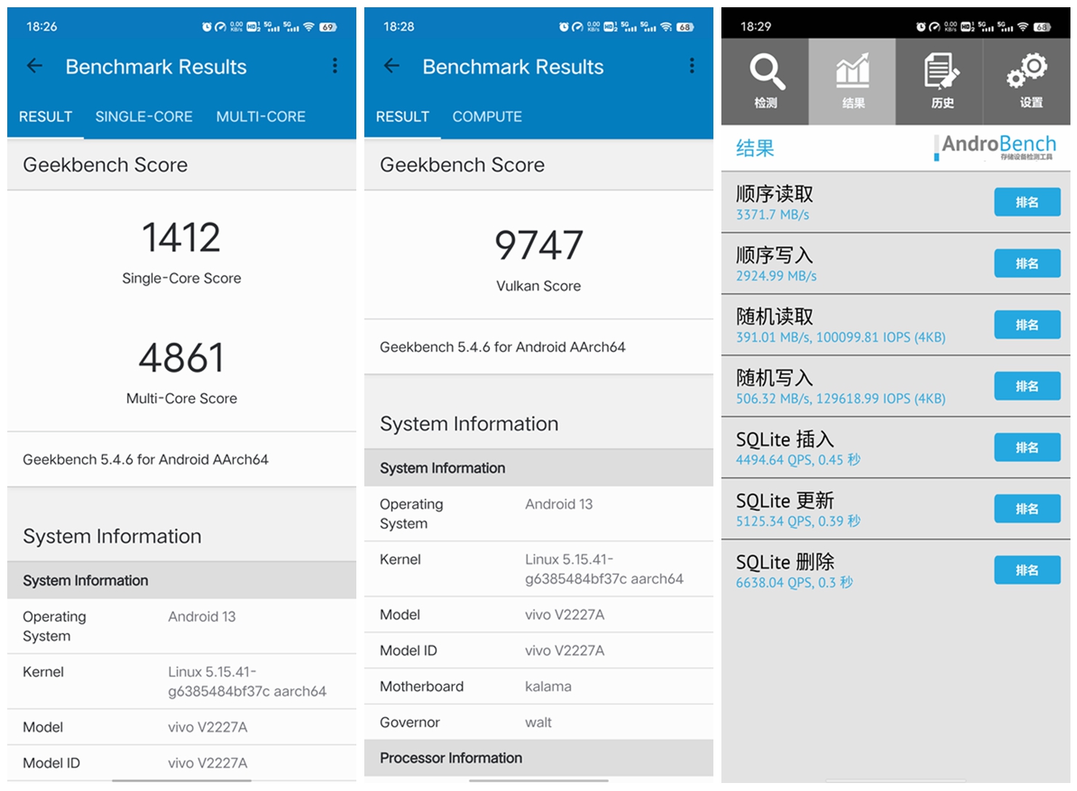This screenshot has height=791, width=1077.
Task: Select 6638.04 QPS SQLite delete value
Action: [x=795, y=583]
